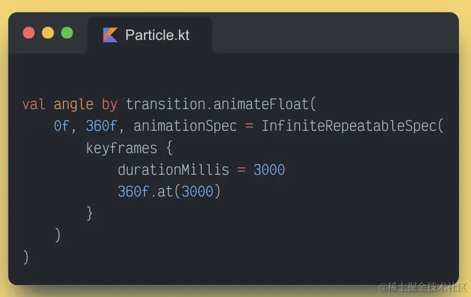Click the 'animateFloat' function call
This screenshot has width=471, height=297.
coord(261,105)
